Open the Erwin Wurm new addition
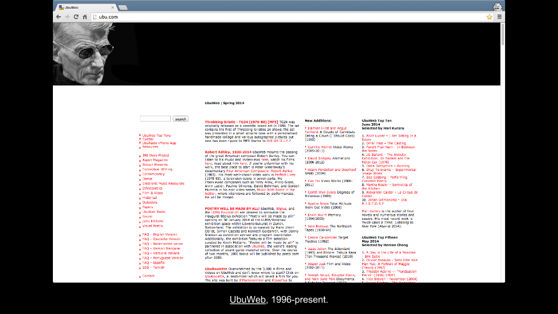The height and width of the screenshot is (314, 558). tap(317, 215)
